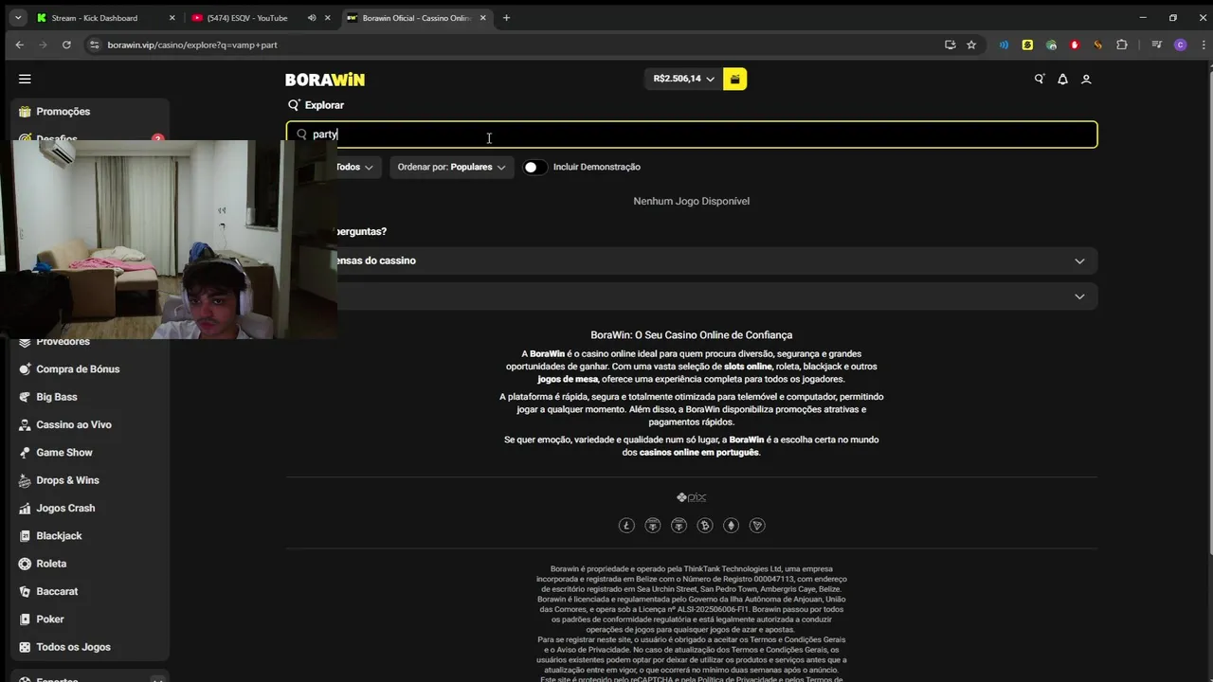Open a new browser tab
1213x682 pixels.
coord(506,18)
